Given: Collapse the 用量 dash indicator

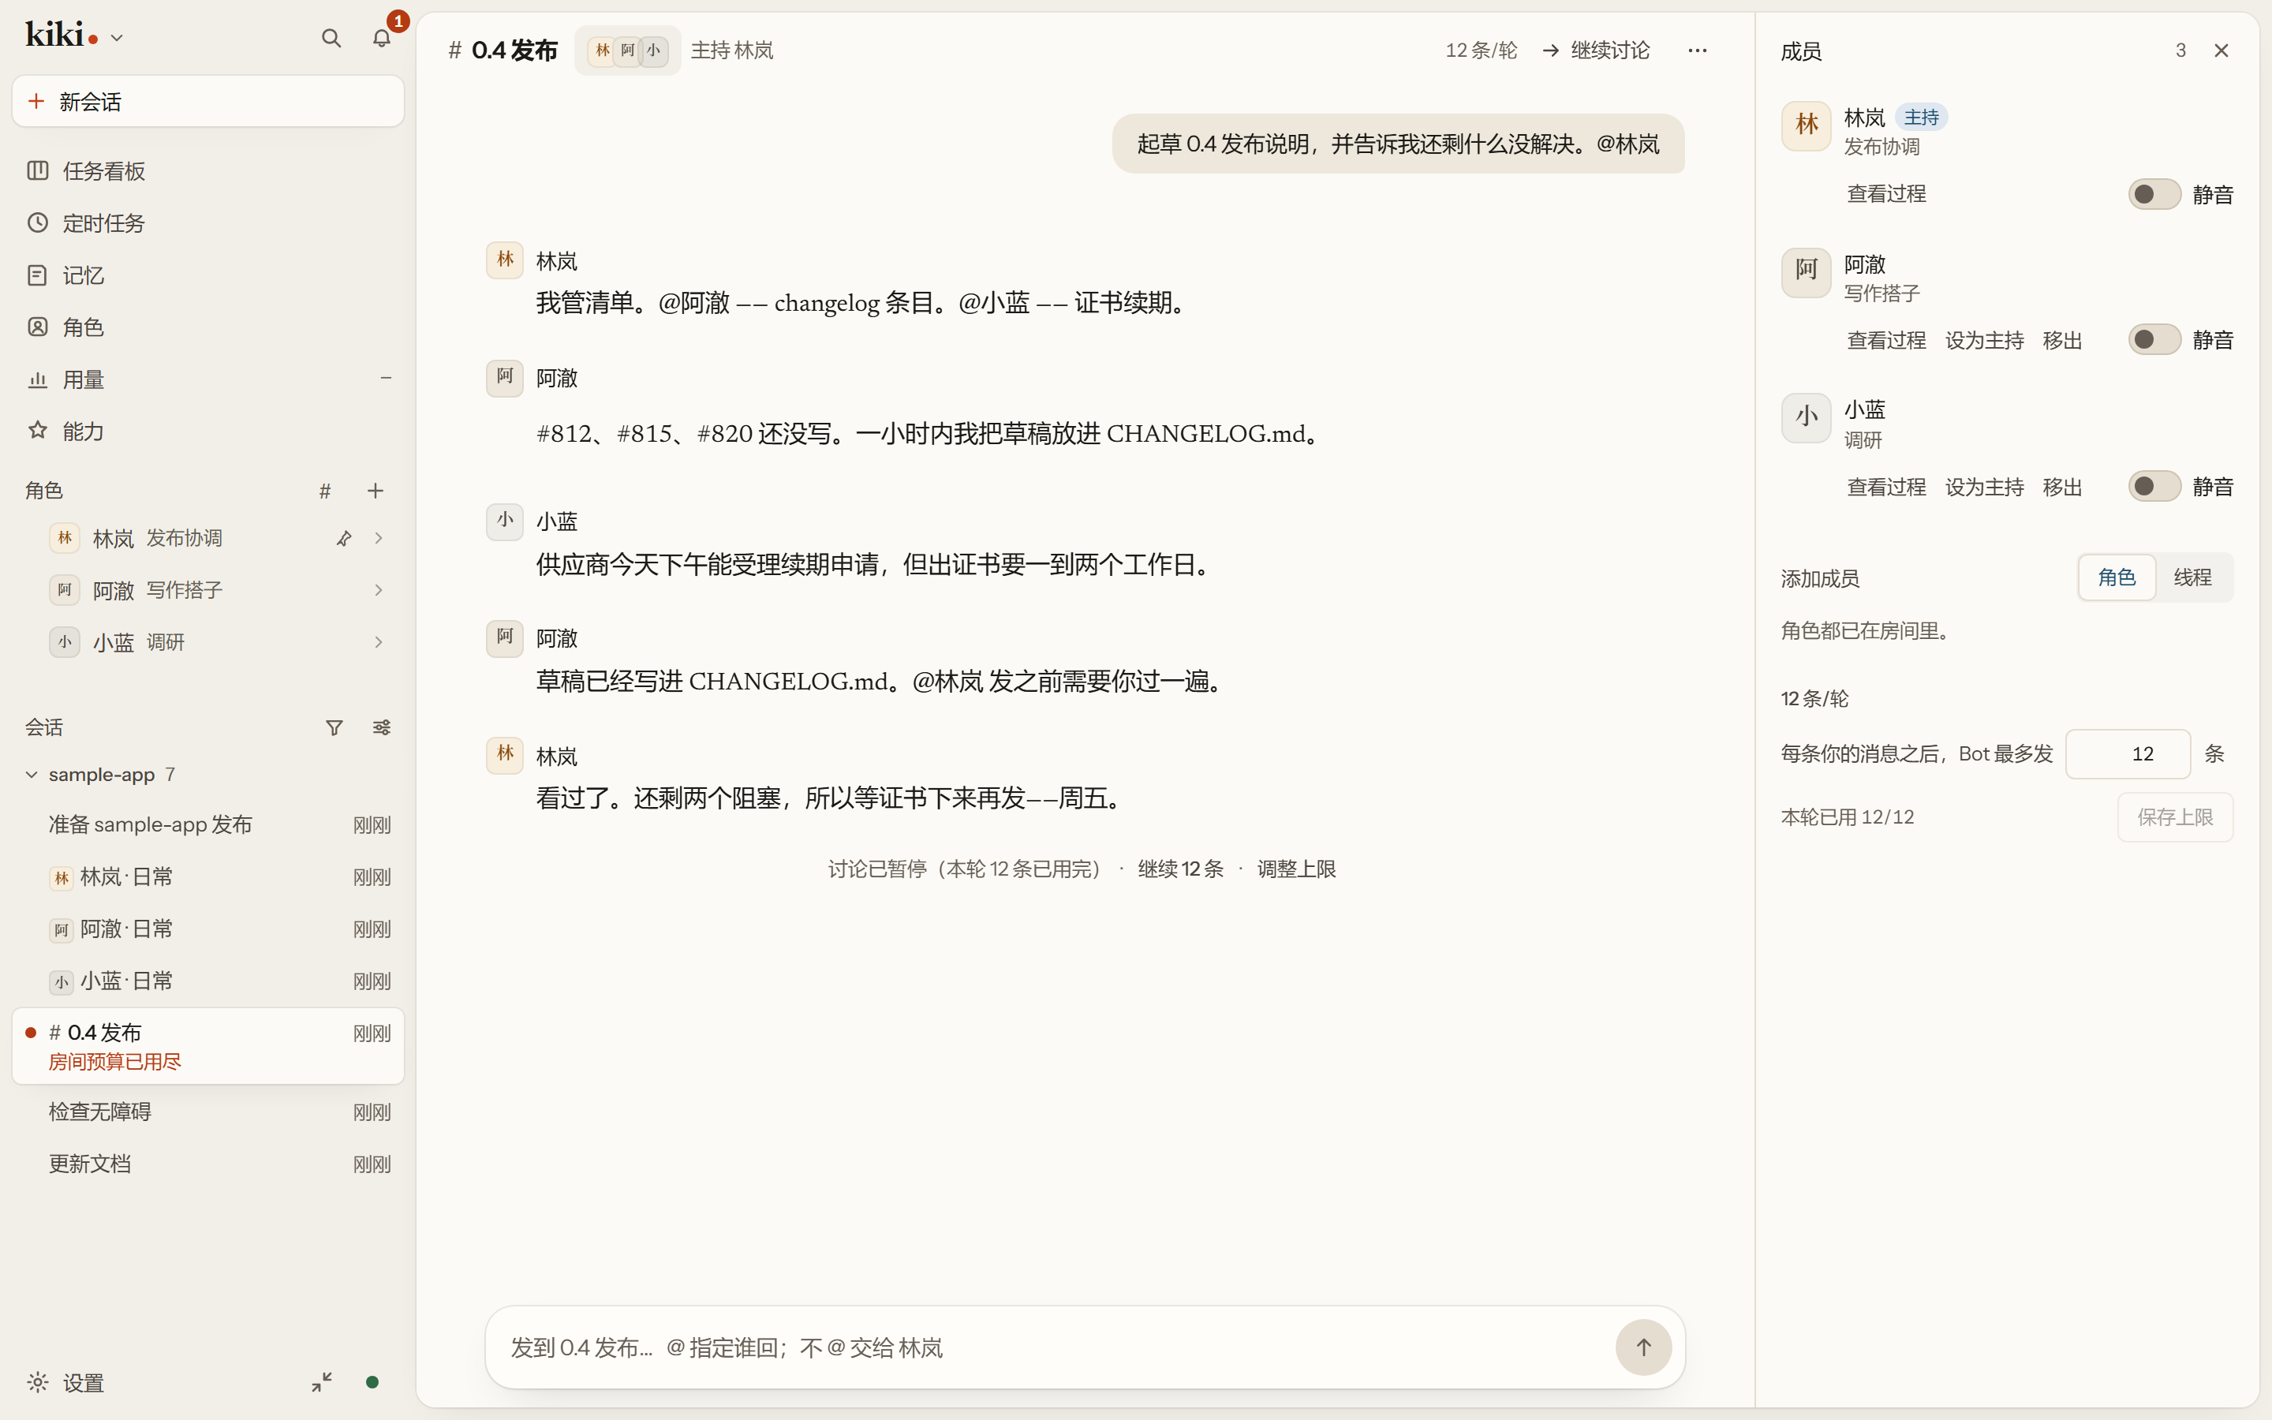Looking at the screenshot, I should click(386, 379).
